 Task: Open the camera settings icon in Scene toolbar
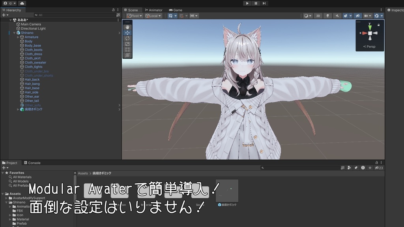click(x=366, y=16)
